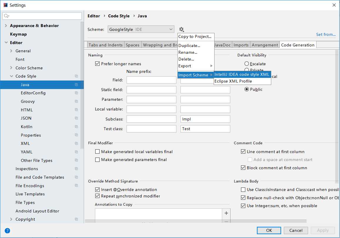The width and height of the screenshot is (340, 238).
Task: Expand the General tree node
Action: 11,51
